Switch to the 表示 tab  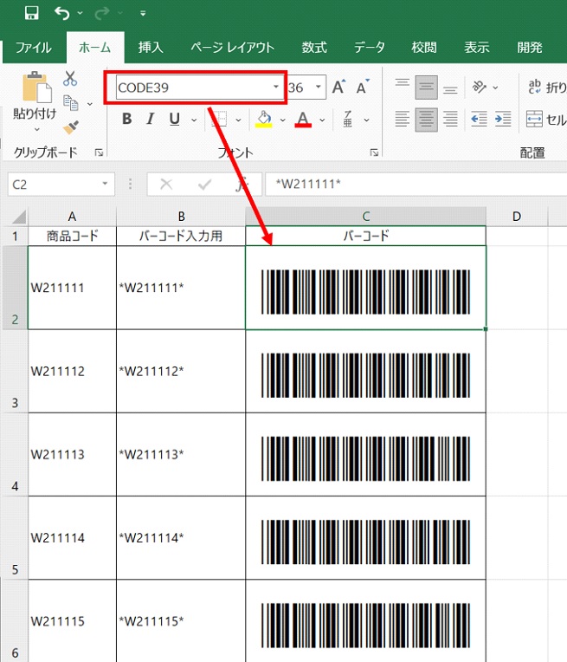point(477,48)
